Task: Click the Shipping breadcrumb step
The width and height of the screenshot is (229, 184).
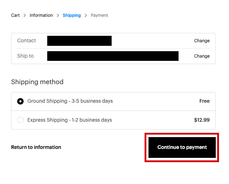Action: pos(72,15)
